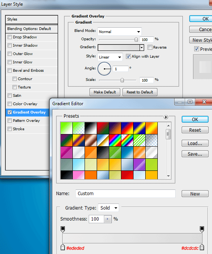Enable the Outer Glow checkbox
Viewport: 212px width, 254px height.
(10, 54)
